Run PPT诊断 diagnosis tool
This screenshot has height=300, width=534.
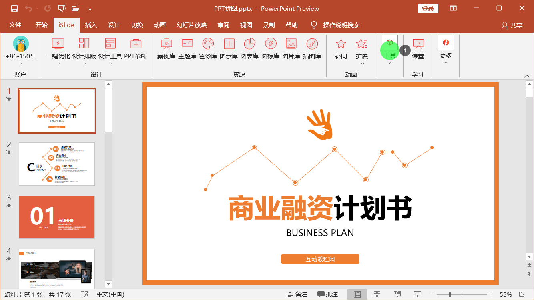136,48
